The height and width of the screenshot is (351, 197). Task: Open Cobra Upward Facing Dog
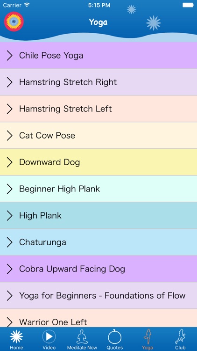click(98, 269)
